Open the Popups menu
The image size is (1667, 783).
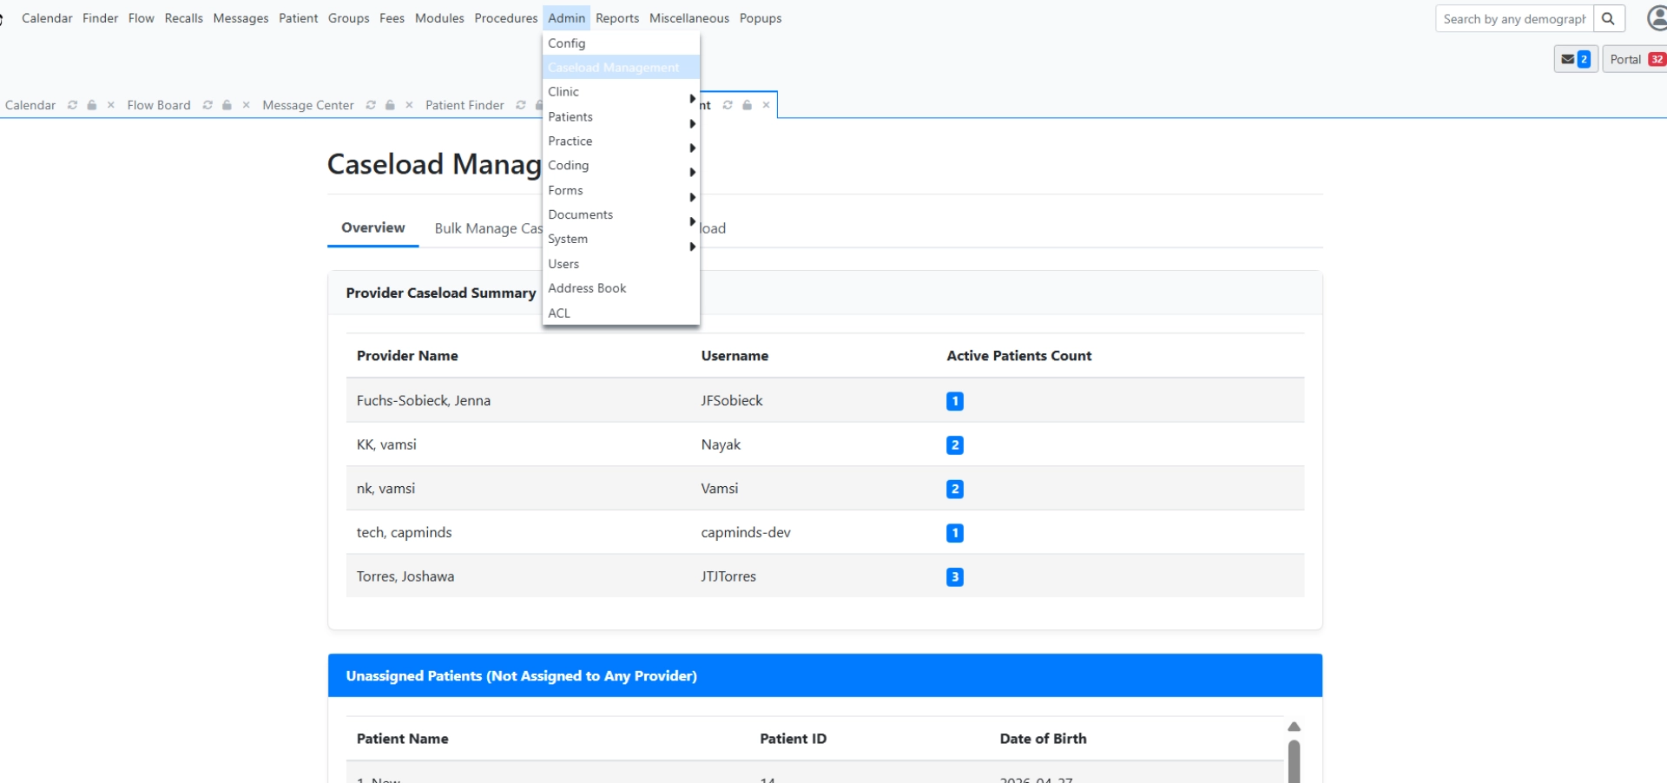(761, 18)
